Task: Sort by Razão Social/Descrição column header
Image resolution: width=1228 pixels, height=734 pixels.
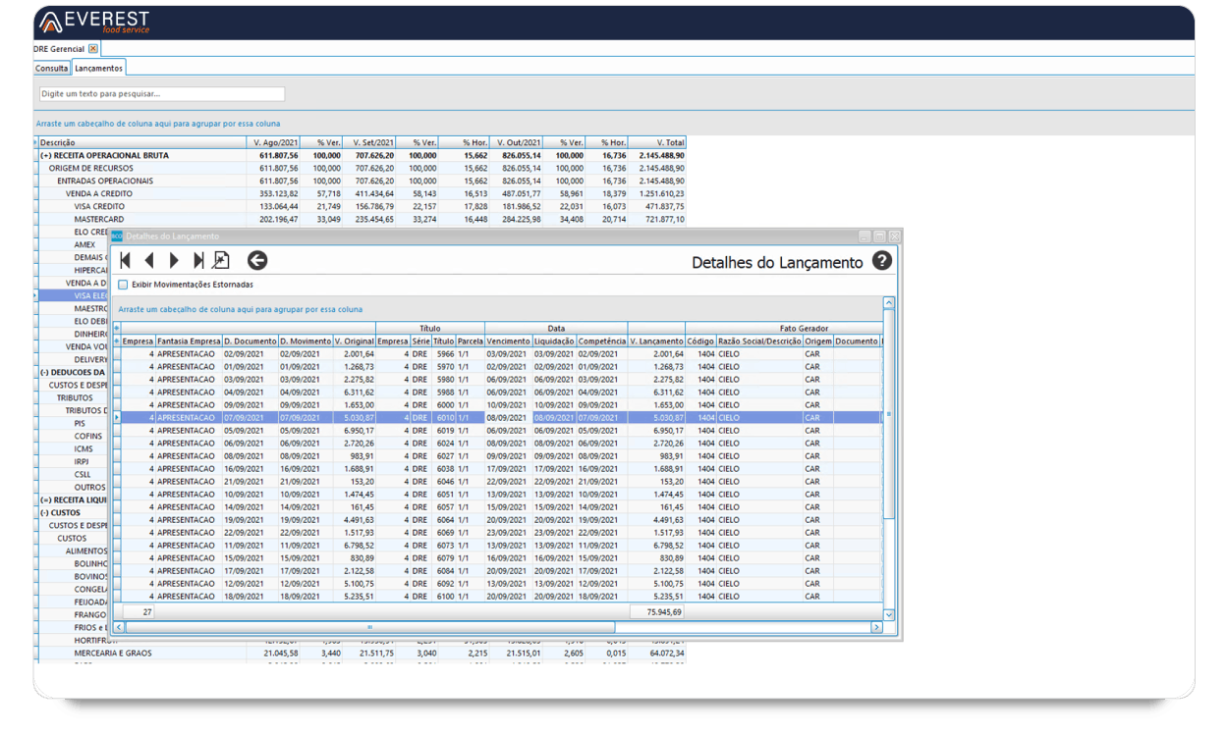Action: (x=759, y=341)
